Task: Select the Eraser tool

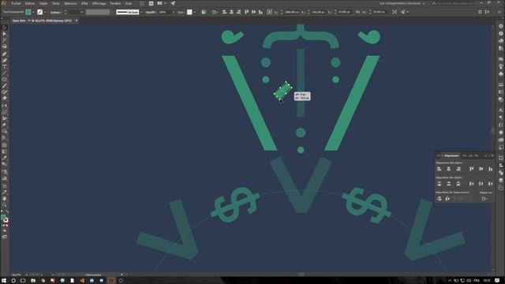Action: click(5, 99)
